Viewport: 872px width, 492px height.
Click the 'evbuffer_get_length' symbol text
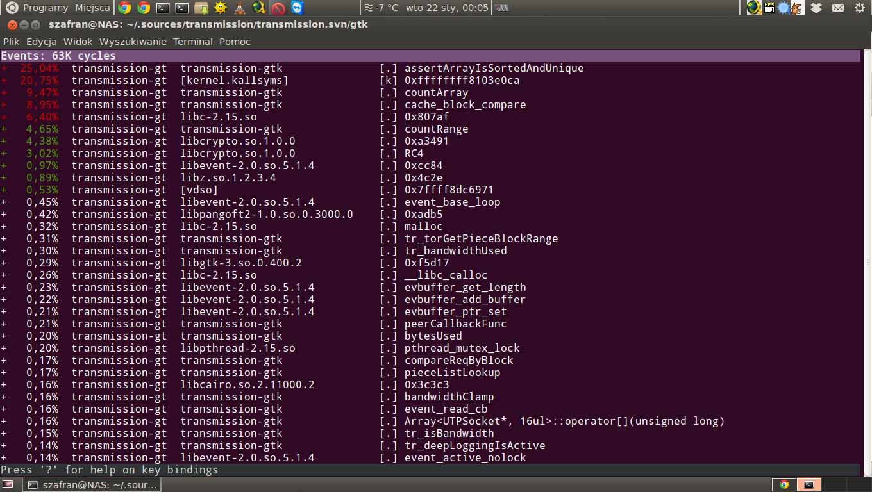[x=465, y=287]
